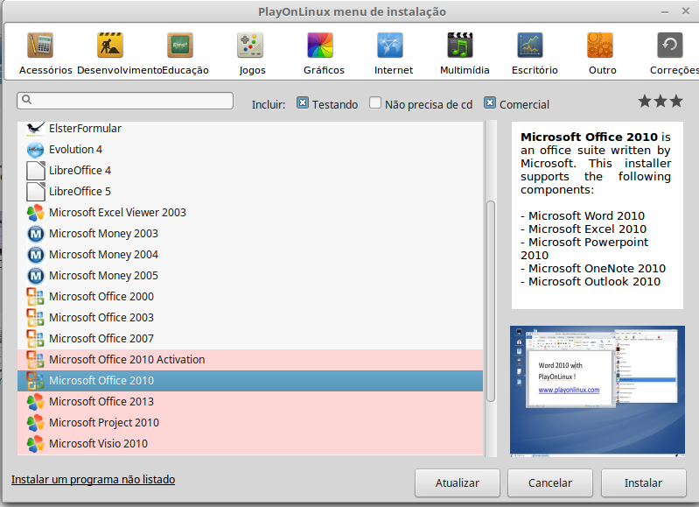Open Instalar um programa não listado link
This screenshot has height=507, width=699.
tap(93, 480)
